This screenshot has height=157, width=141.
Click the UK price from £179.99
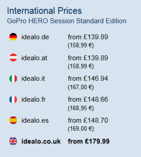(x=89, y=141)
